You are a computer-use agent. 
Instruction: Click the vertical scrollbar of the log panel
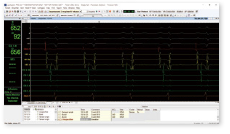point(218,115)
